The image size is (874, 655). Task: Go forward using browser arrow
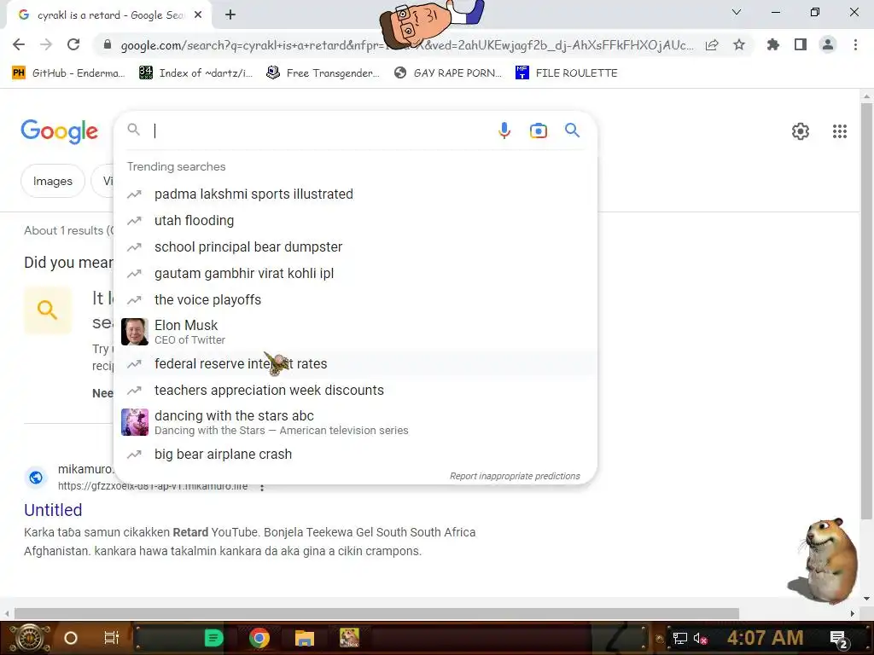pyautogui.click(x=46, y=44)
